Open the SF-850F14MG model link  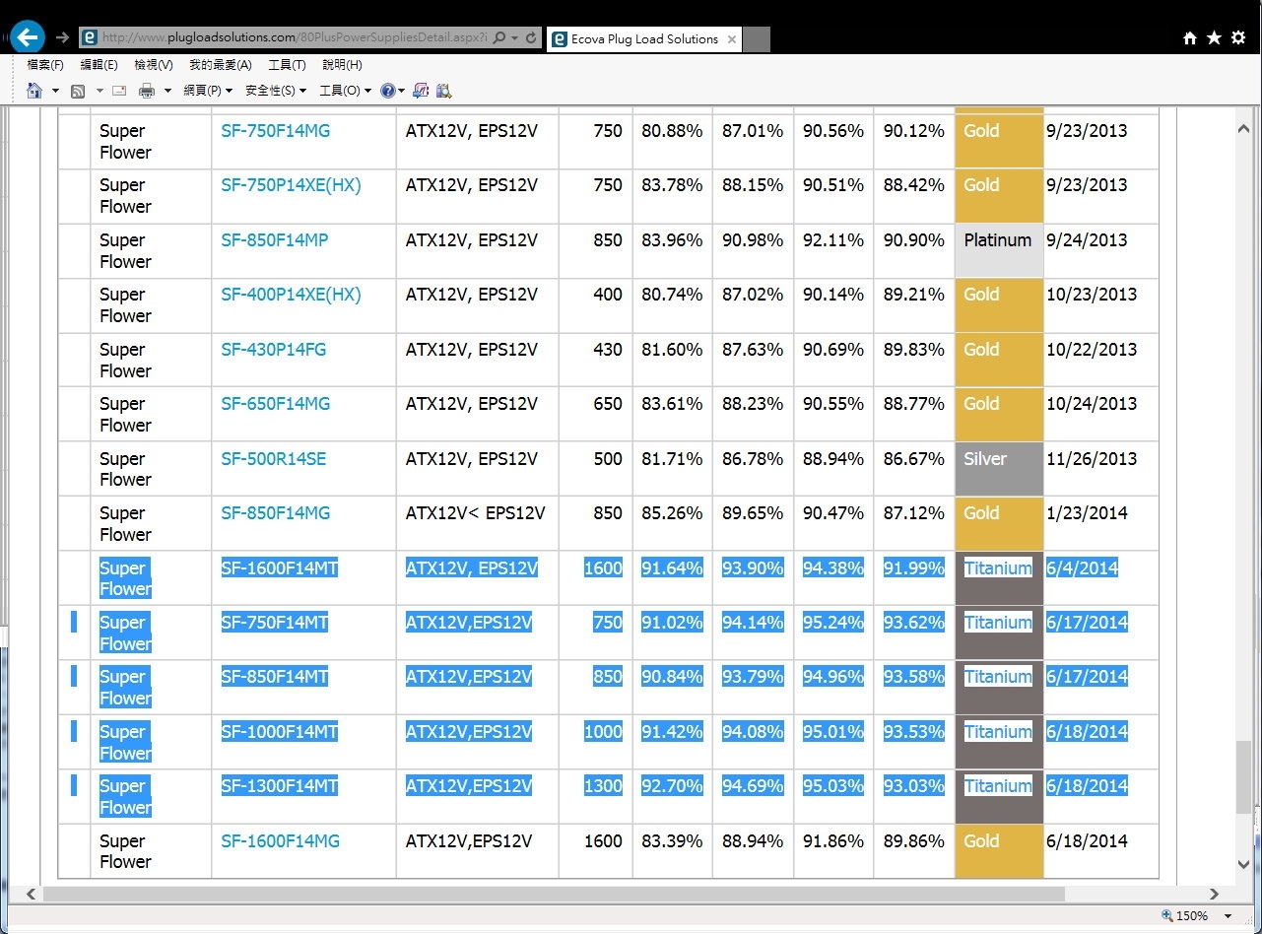pyautogui.click(x=275, y=513)
